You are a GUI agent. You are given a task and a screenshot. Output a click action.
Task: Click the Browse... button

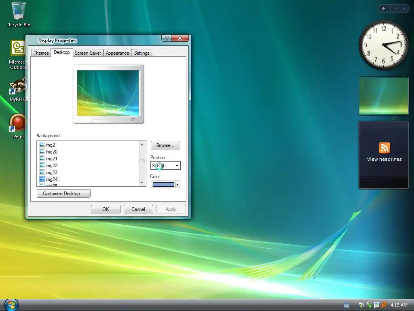[165, 145]
